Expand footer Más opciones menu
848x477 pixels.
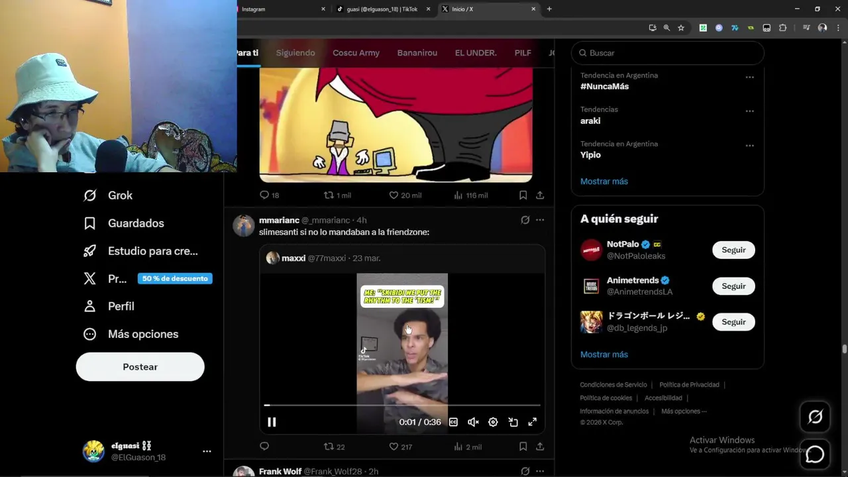(x=684, y=411)
